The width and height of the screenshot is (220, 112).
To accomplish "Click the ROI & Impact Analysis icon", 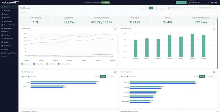I will coord(2,53).
